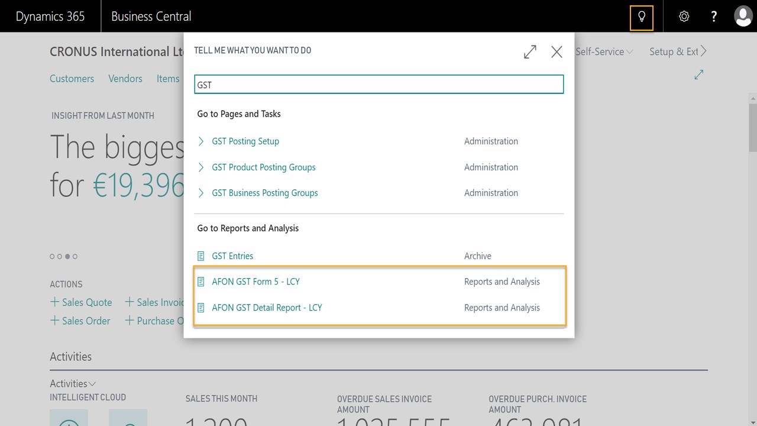The width and height of the screenshot is (757, 426).
Task: Open AFON GST Form 5 - LCY report
Action: [x=256, y=282]
